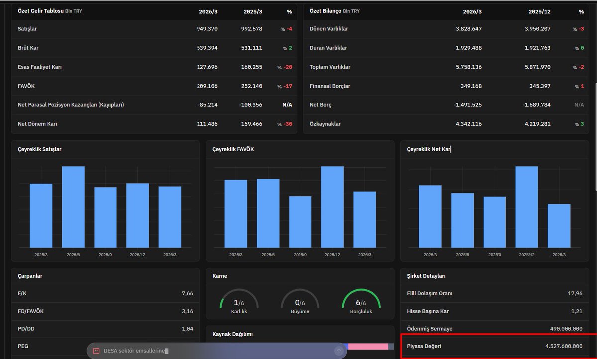Click the 'Net Borç' row label
The height and width of the screenshot is (359, 597).
coord(321,105)
